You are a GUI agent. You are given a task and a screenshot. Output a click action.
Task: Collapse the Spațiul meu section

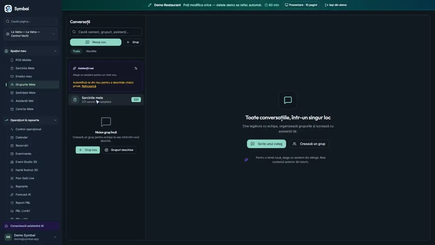[x=55, y=51]
